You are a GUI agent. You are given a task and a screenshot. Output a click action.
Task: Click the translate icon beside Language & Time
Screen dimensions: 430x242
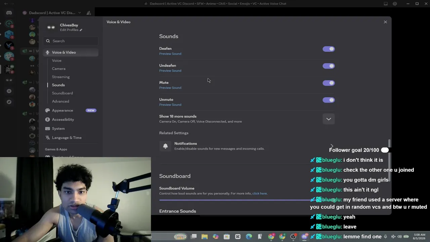47,138
